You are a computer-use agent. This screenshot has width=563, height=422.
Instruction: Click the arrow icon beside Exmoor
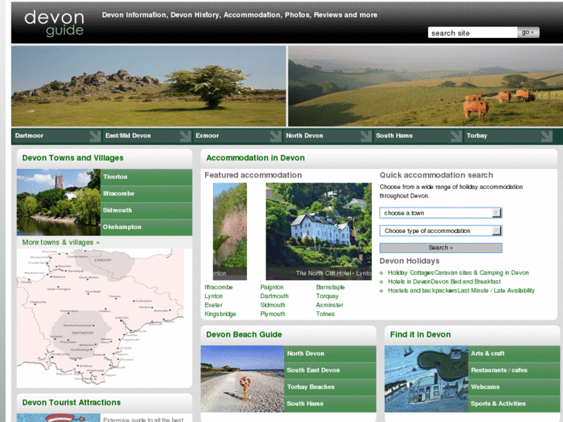276,136
